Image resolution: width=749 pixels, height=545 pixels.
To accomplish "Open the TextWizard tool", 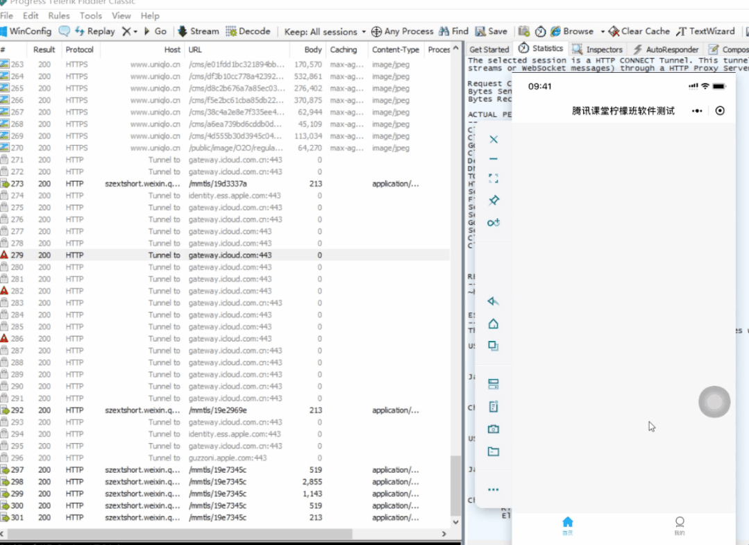I will pyautogui.click(x=705, y=31).
